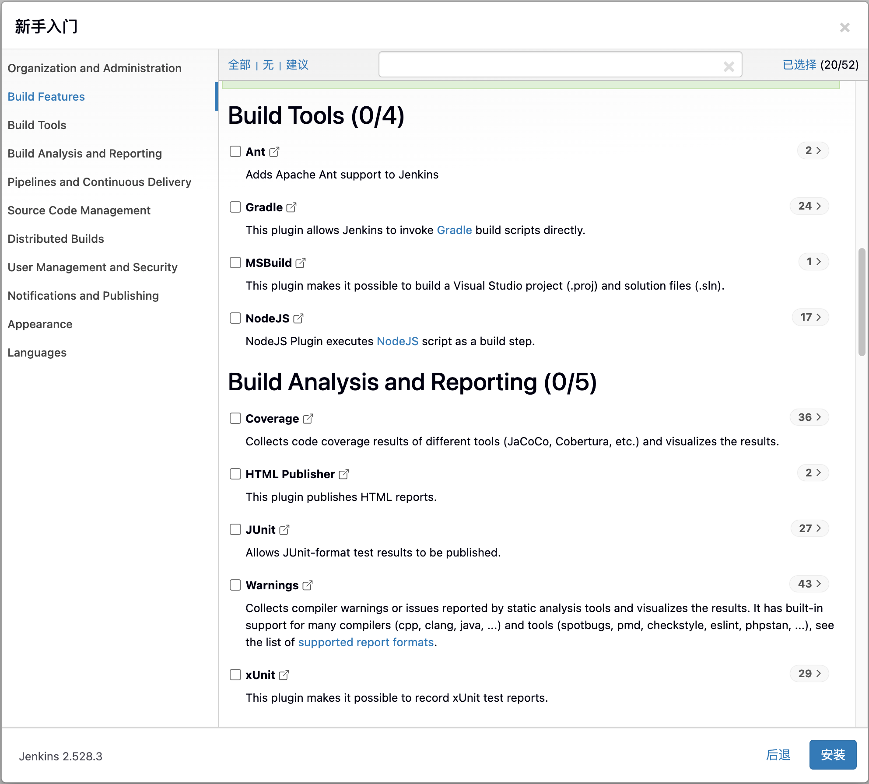Click the 建议 suggested selection link

click(x=297, y=65)
